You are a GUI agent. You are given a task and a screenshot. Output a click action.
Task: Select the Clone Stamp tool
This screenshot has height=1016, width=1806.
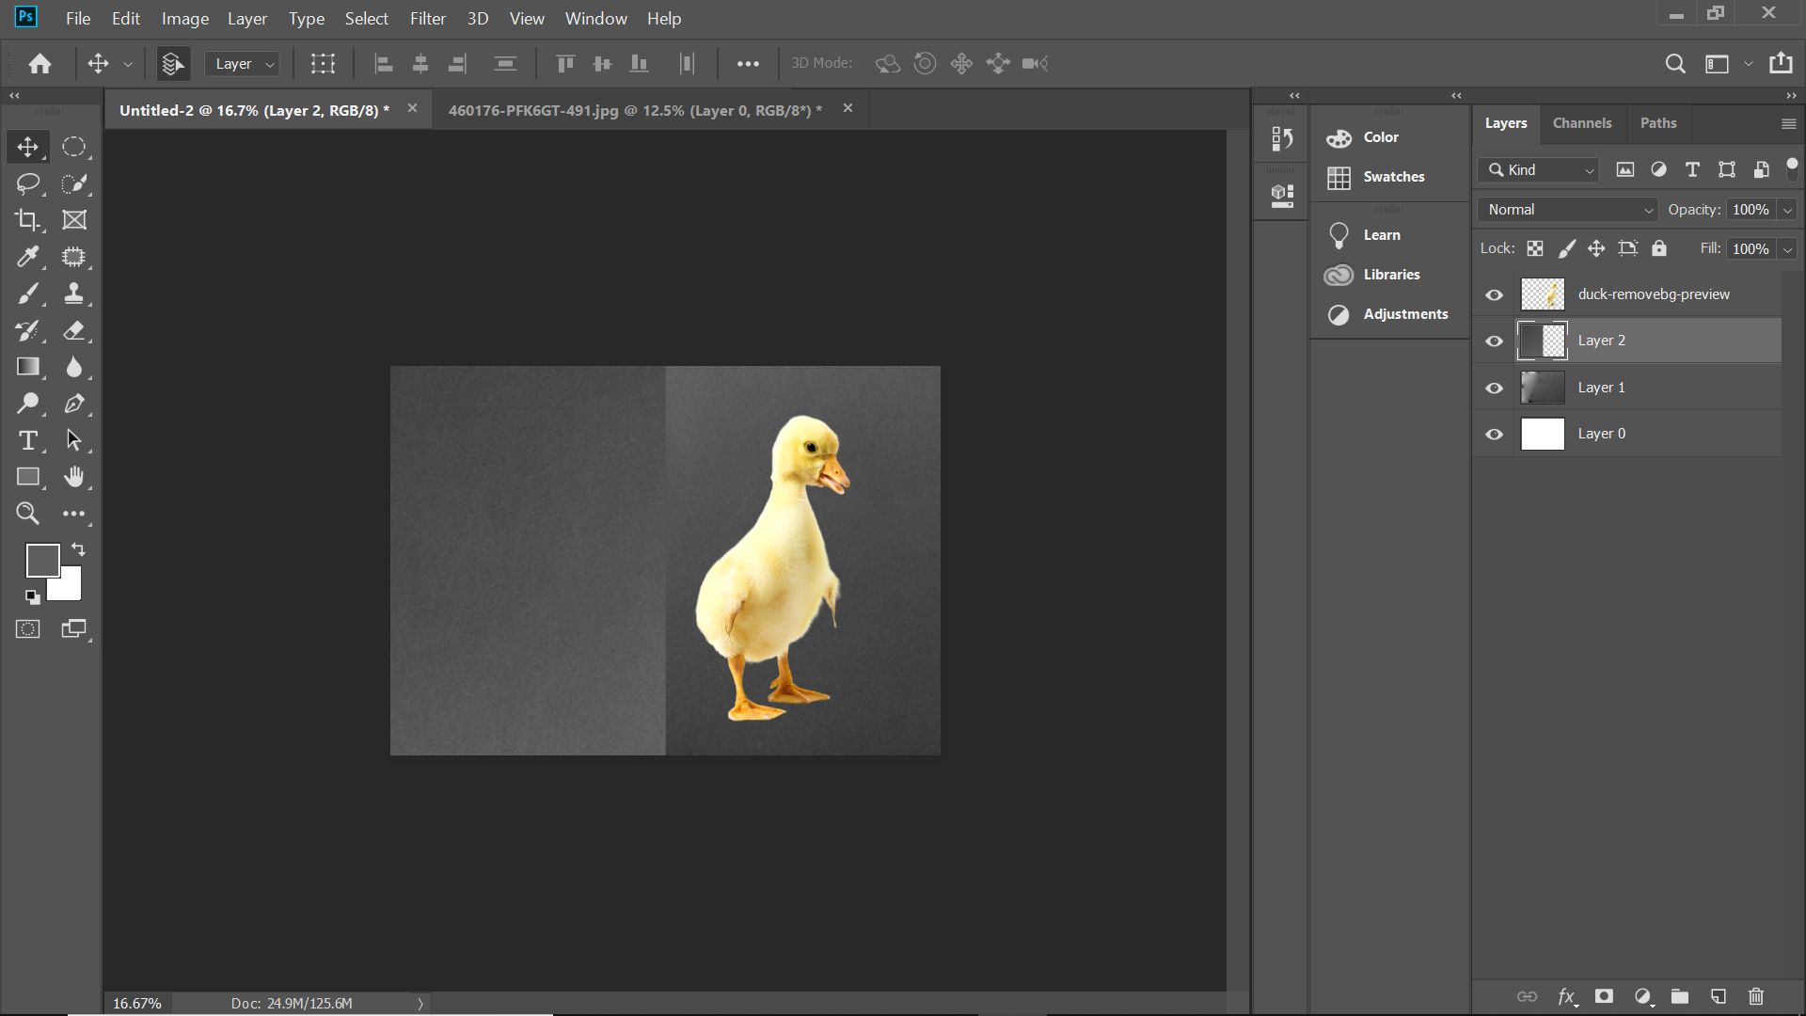tap(73, 294)
